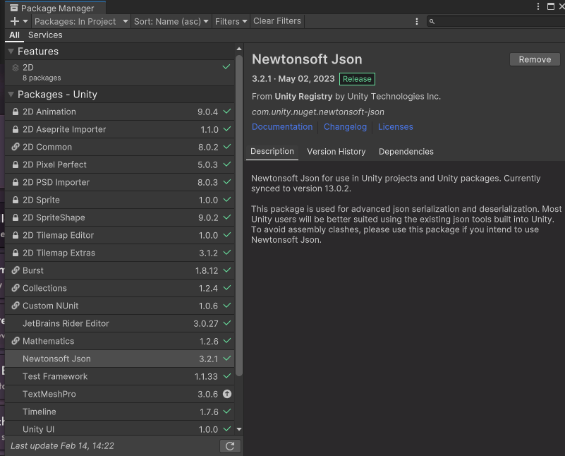Screen dimensions: 565x456
Task: Click the lock icon on 2D Pixel Perfect
Action: tap(15, 164)
